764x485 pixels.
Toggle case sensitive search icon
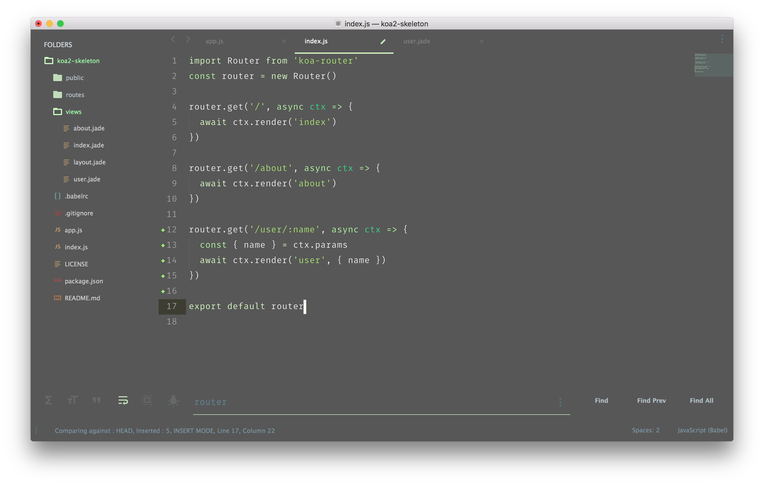point(72,400)
